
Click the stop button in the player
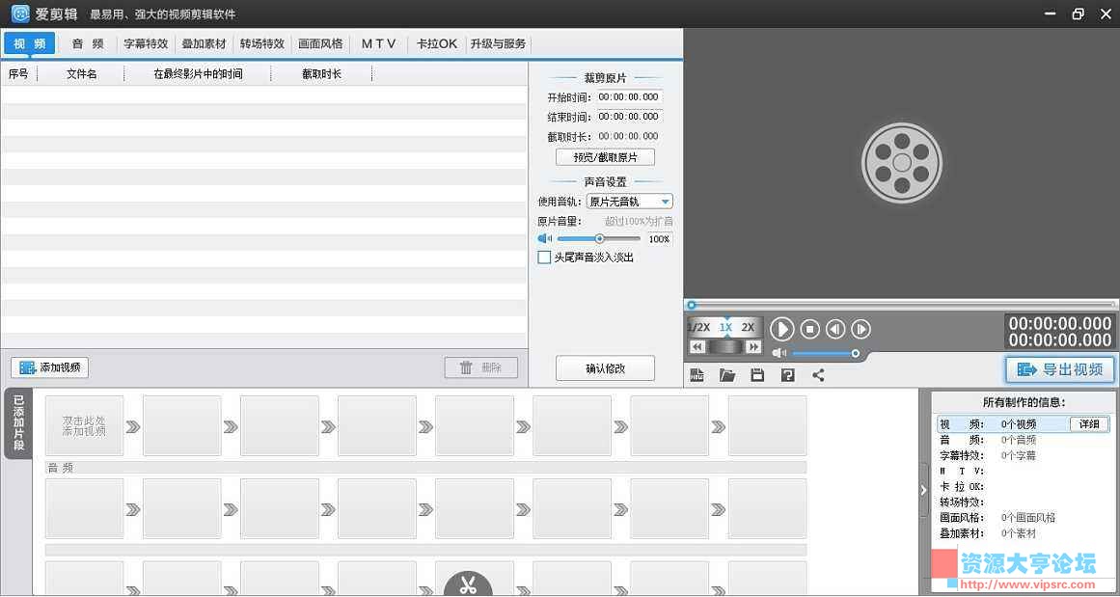(x=810, y=329)
